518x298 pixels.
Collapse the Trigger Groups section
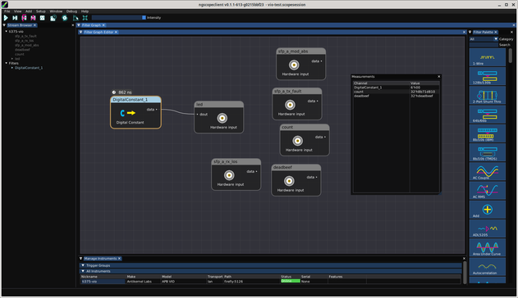click(x=83, y=265)
